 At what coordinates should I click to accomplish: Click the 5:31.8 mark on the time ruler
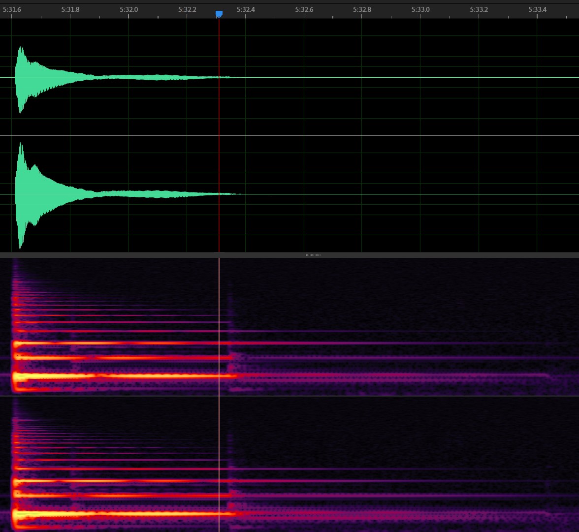pyautogui.click(x=70, y=9)
